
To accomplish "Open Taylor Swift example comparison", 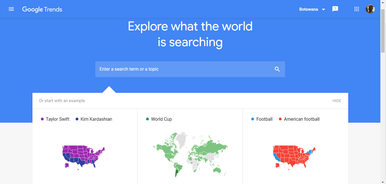I will [58, 119].
